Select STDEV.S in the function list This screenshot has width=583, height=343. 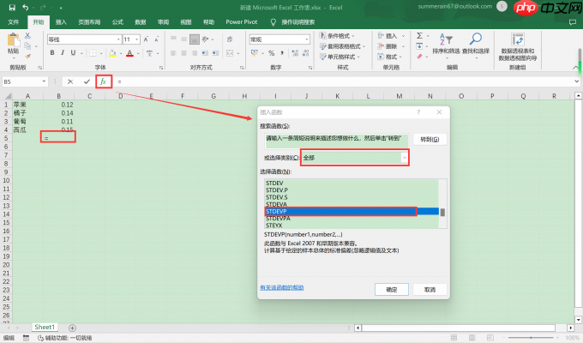277,197
